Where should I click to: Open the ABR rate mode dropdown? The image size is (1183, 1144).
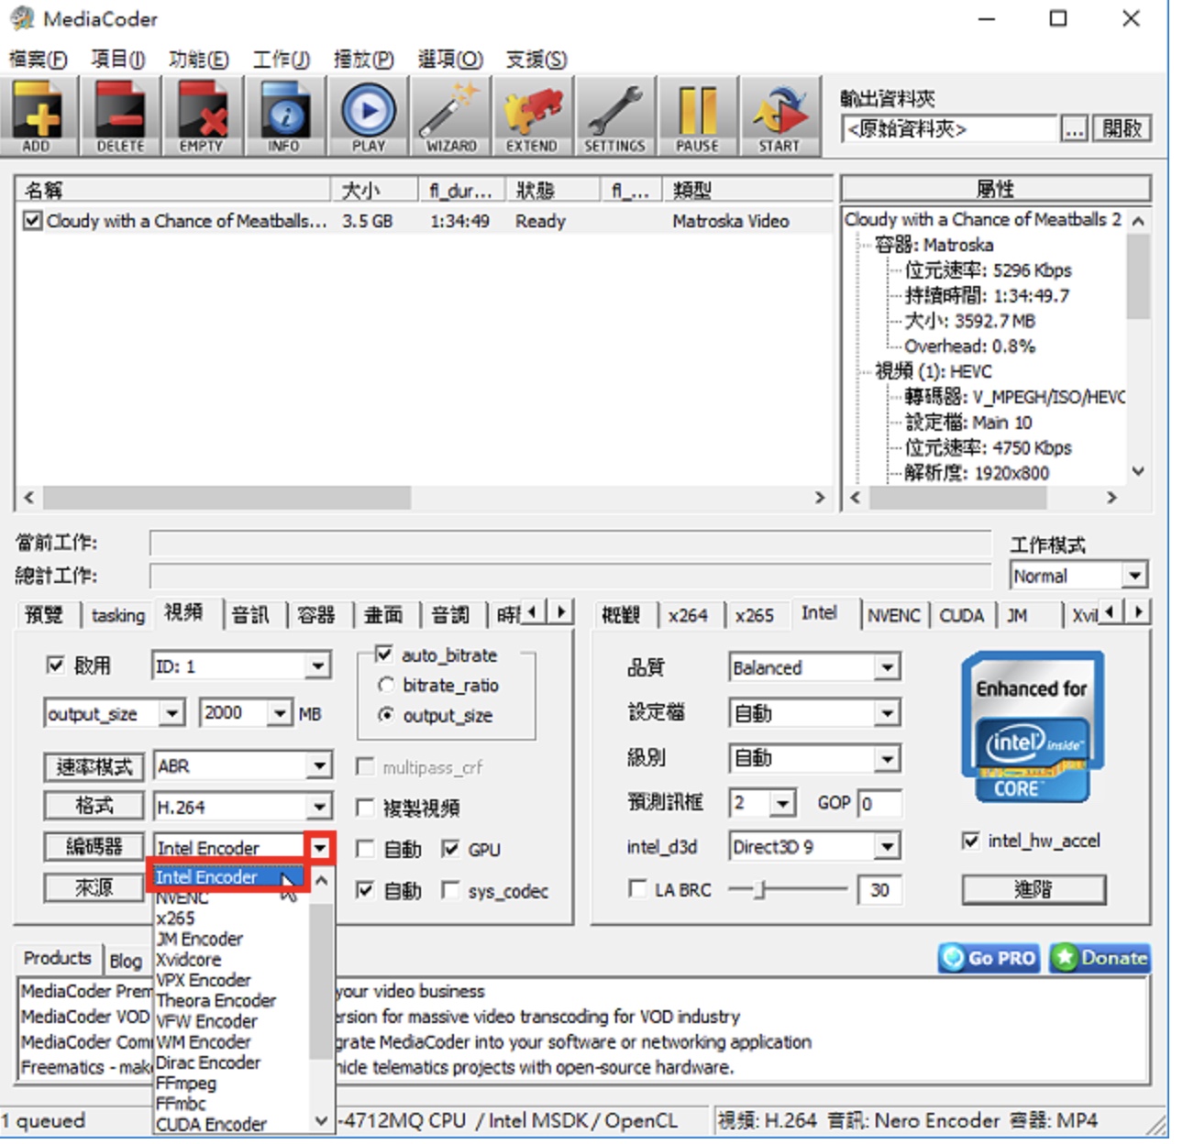pos(318,765)
